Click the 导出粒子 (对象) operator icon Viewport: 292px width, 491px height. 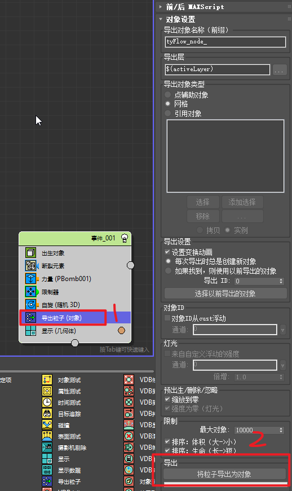coord(30,318)
